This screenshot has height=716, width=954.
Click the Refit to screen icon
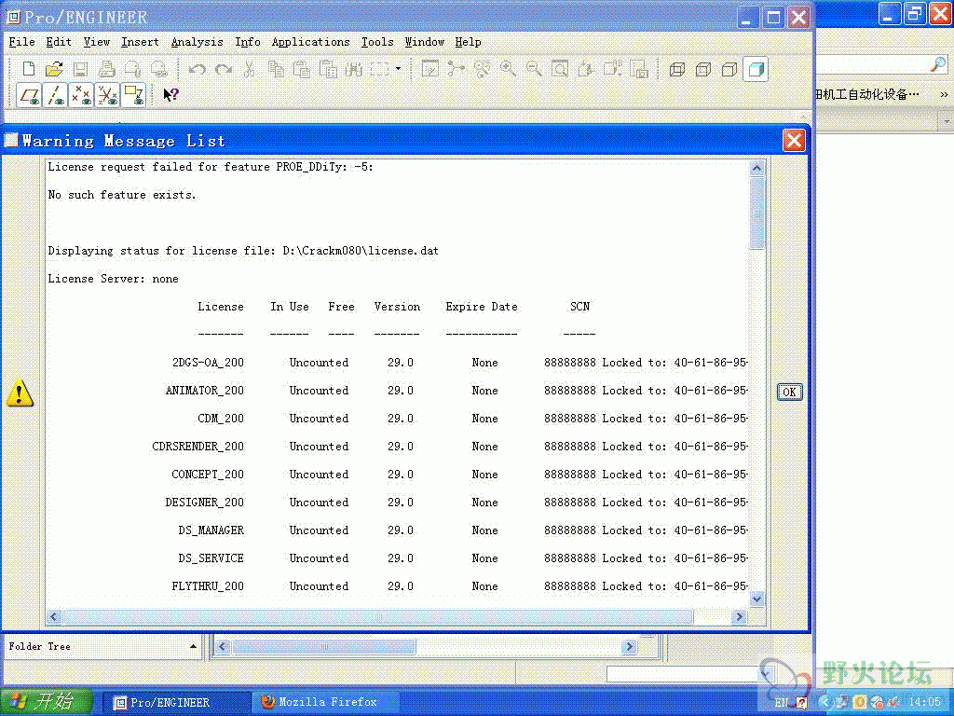[x=560, y=69]
